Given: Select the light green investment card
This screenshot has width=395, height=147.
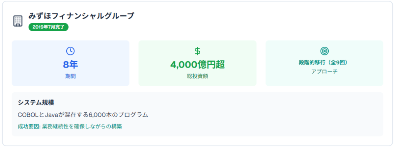Looking at the screenshot, I should click(x=197, y=63).
